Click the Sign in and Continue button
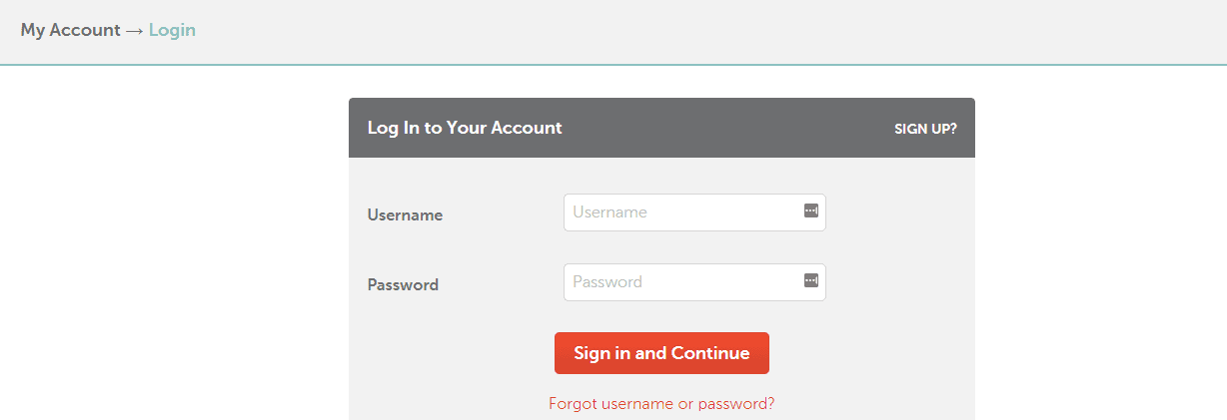Viewport: 1227px width, 420px height. (661, 353)
